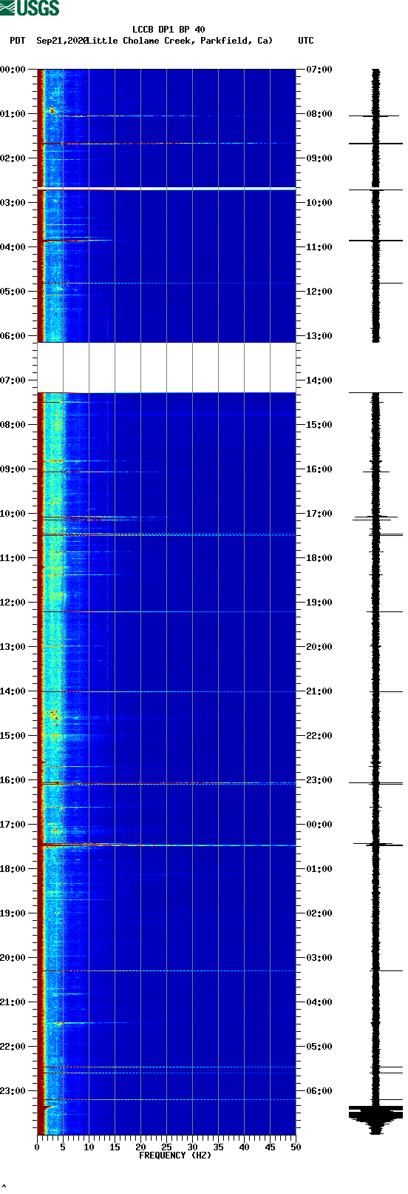
Task: Click the "20" tick on the frequency axis
Action: coord(140,1147)
